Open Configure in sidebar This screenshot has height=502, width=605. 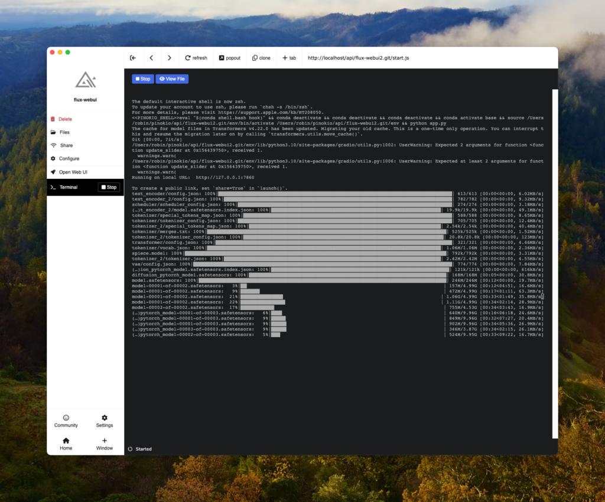tap(85, 158)
